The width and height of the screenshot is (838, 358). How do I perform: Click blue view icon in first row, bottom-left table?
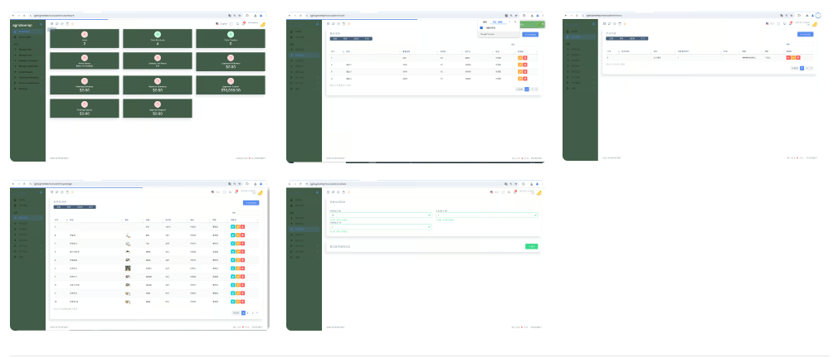point(232,226)
